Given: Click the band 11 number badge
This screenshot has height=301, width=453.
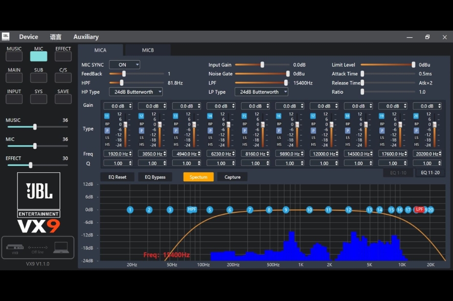Looking at the screenshot, I should [x=107, y=116].
